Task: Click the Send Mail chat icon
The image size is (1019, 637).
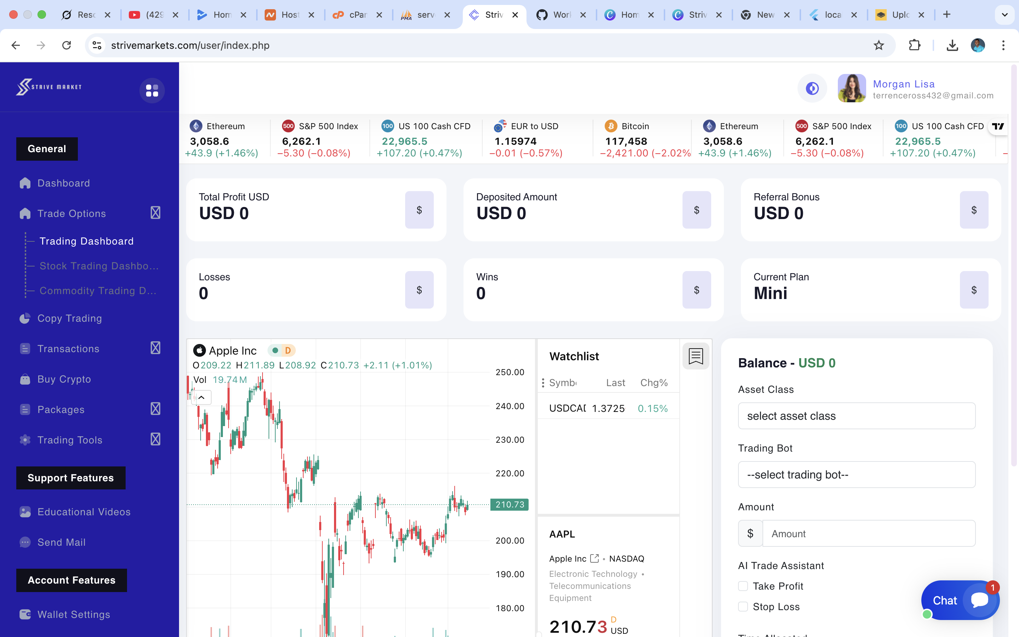Action: (25, 542)
